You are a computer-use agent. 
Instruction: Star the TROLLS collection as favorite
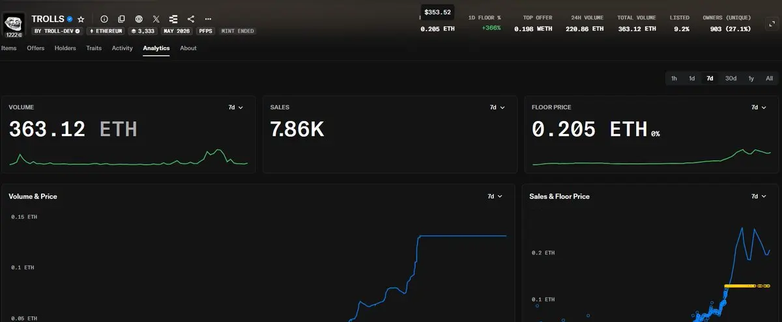[81, 20]
